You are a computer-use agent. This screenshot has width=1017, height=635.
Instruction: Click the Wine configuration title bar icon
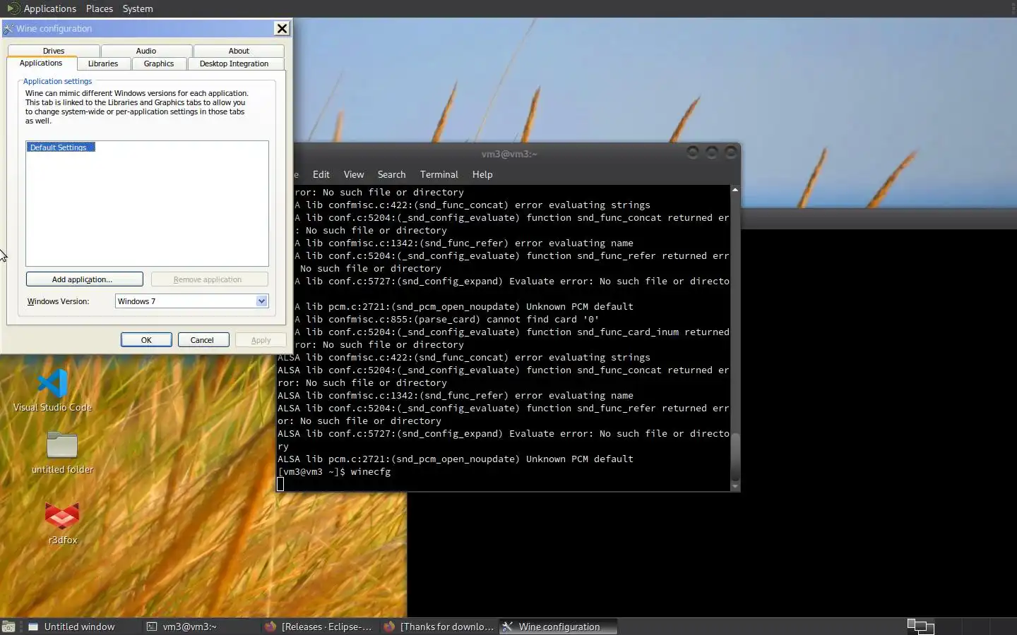coord(8,29)
